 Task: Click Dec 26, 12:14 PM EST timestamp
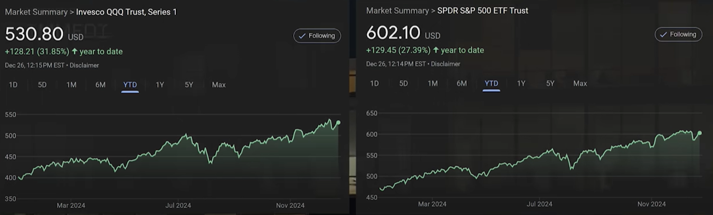(396, 64)
